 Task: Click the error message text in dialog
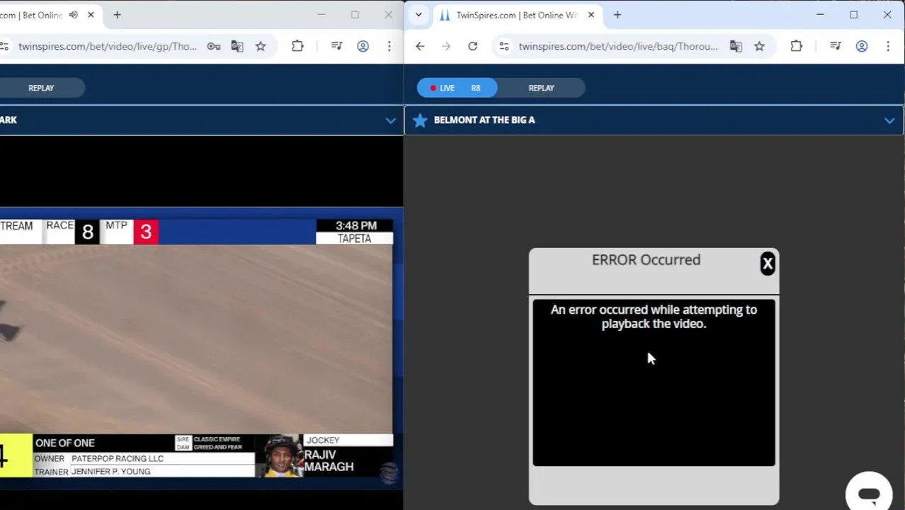[x=654, y=317]
